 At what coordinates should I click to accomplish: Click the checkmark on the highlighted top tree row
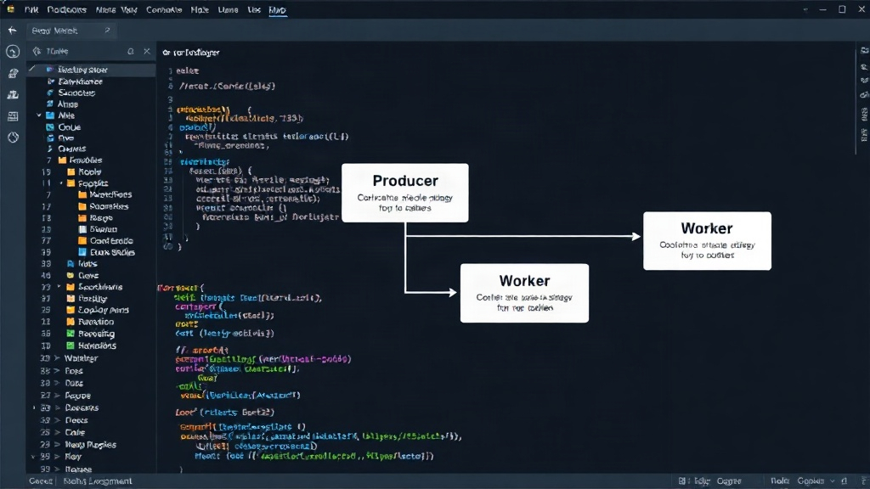(32, 70)
